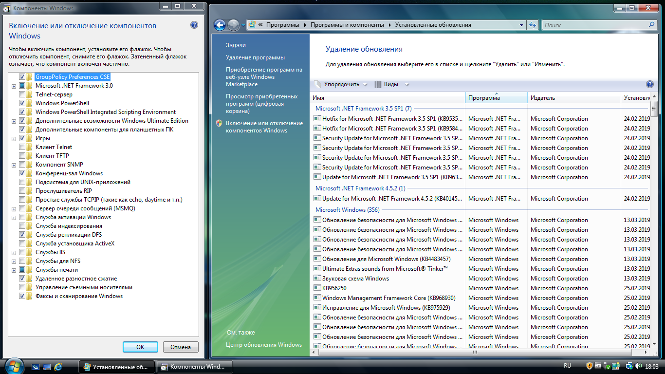This screenshot has width=665, height=374.
Task: Toggle Клиент TFTP checkbox
Action: click(x=22, y=156)
